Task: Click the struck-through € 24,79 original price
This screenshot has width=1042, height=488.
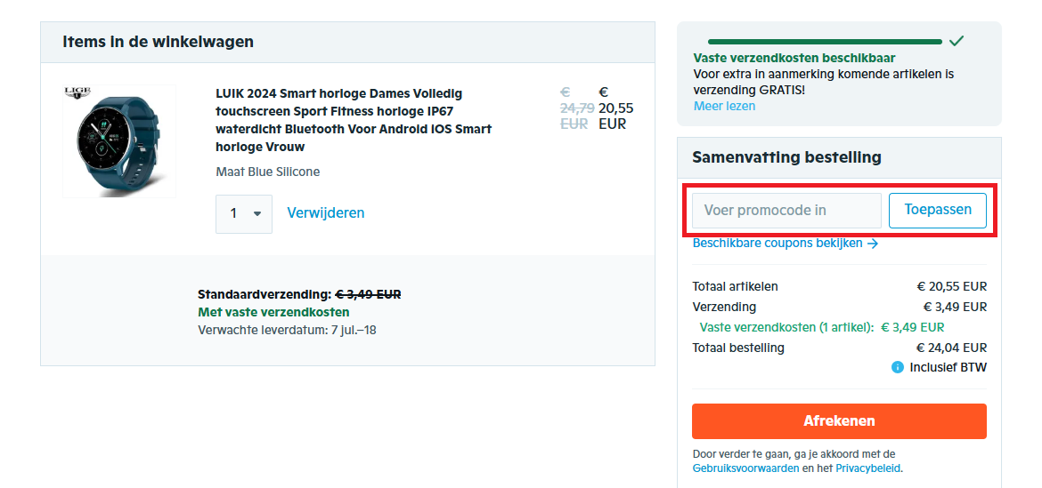Action: 576,108
